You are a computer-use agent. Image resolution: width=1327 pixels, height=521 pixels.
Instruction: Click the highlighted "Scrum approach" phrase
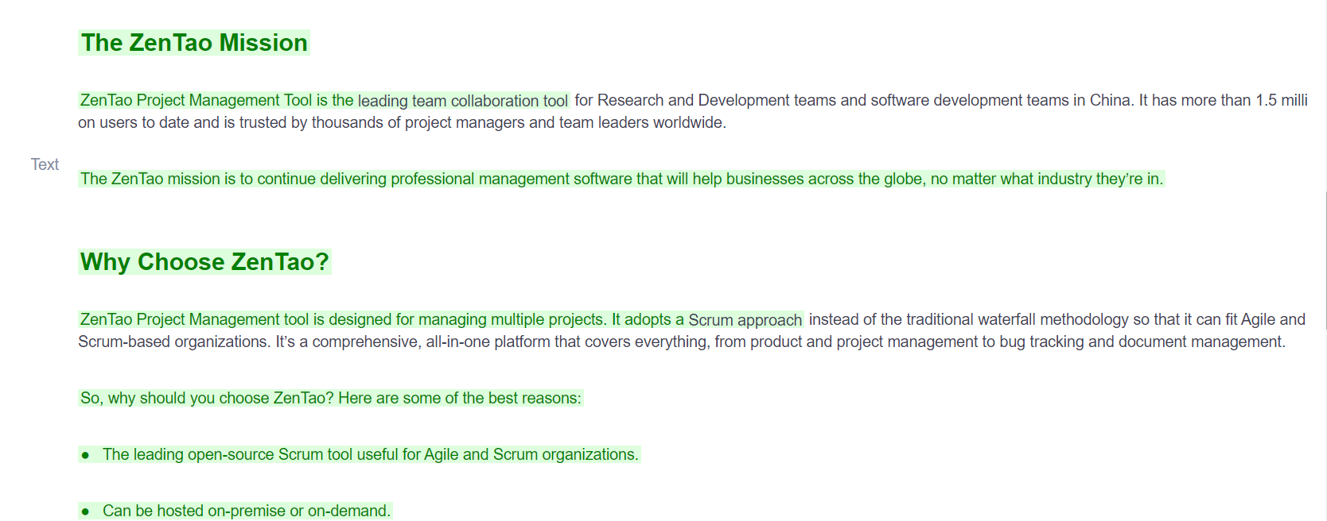pyautogui.click(x=745, y=320)
